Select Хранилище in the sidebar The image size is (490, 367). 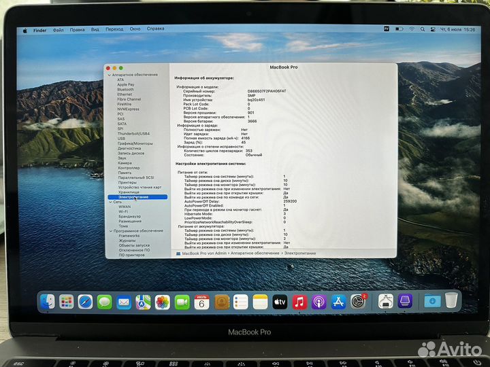[129, 192]
